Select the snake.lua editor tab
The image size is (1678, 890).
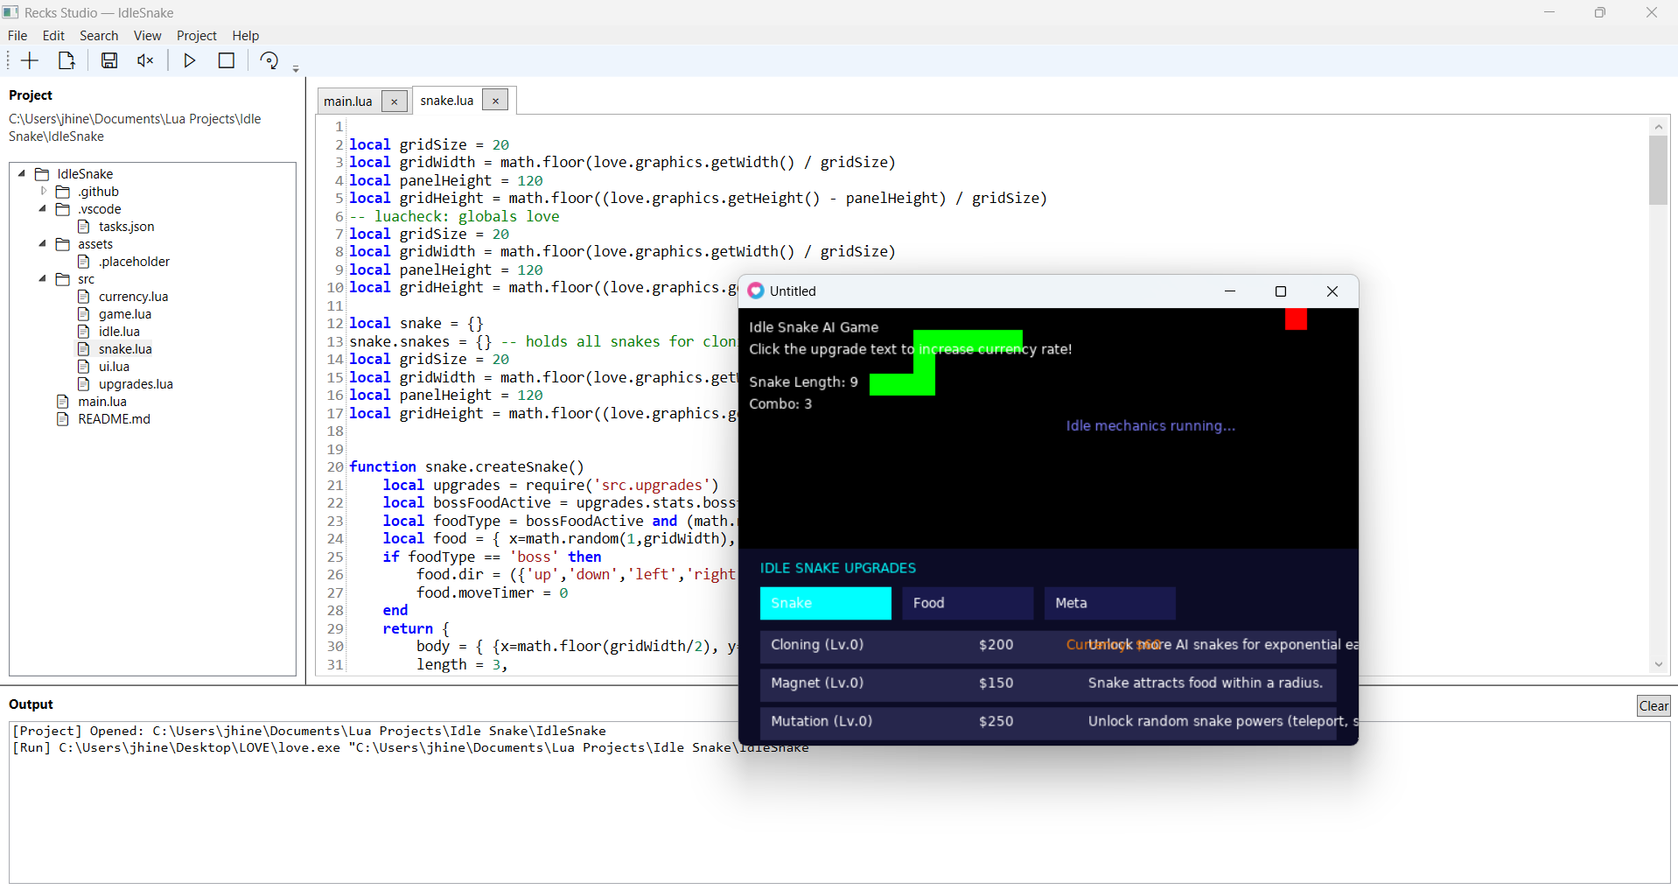[447, 101]
